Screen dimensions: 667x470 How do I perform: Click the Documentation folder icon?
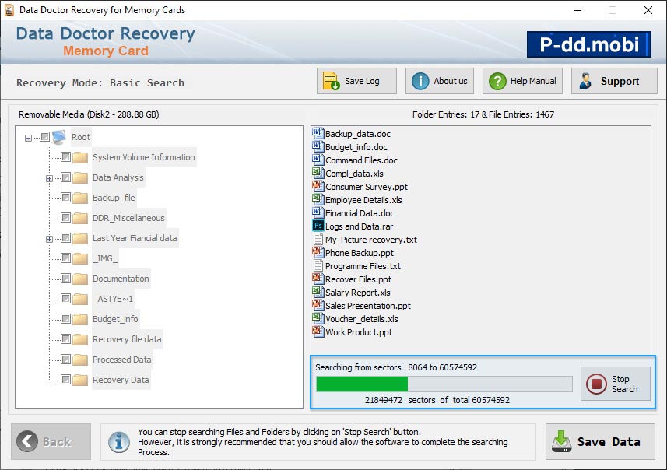click(80, 279)
